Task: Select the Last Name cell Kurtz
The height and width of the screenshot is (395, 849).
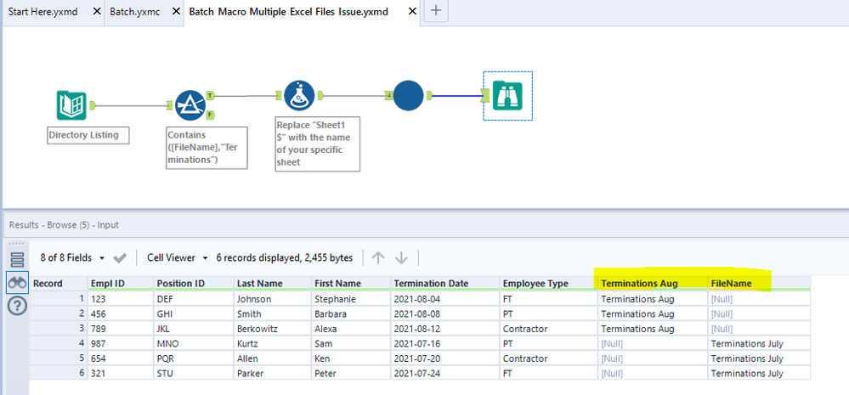Action: 273,343
